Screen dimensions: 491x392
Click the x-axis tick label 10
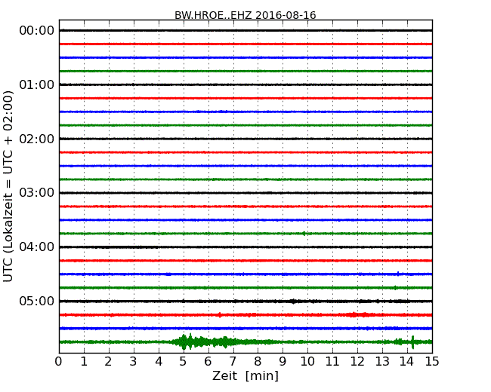[x=307, y=362]
